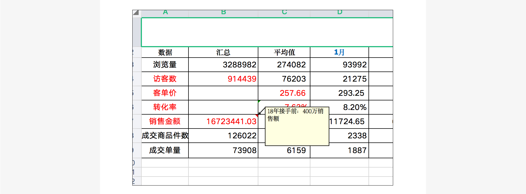Select the blue 1月 header cell

tap(339, 52)
